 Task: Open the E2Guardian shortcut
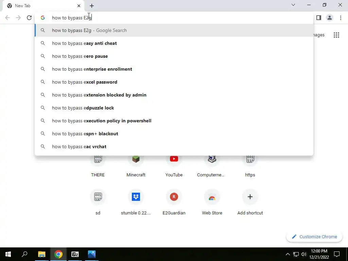(x=174, y=202)
